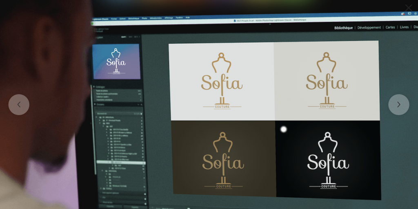Open the Bibliothèque menu in menu bar
Image resolution: width=418 pixels, height=209 pixels.
tap(133, 19)
